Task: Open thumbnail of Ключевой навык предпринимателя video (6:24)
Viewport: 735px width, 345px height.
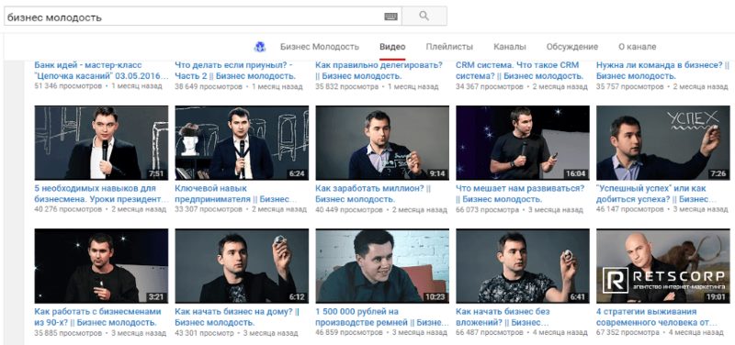Action: click(242, 143)
